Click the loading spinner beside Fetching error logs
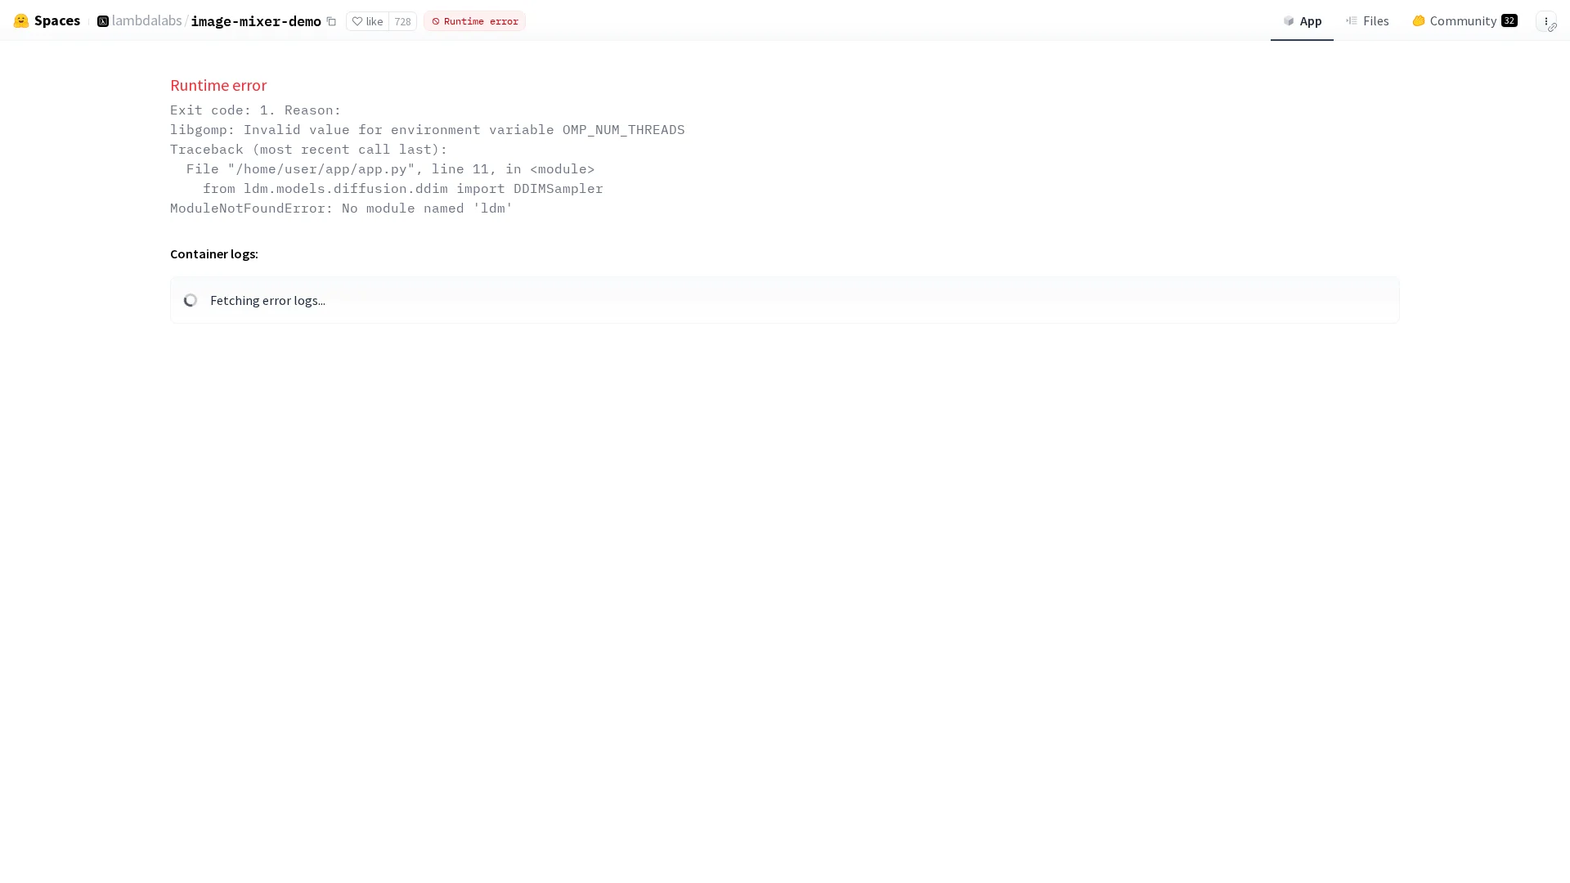The width and height of the screenshot is (1570, 883). (x=191, y=300)
